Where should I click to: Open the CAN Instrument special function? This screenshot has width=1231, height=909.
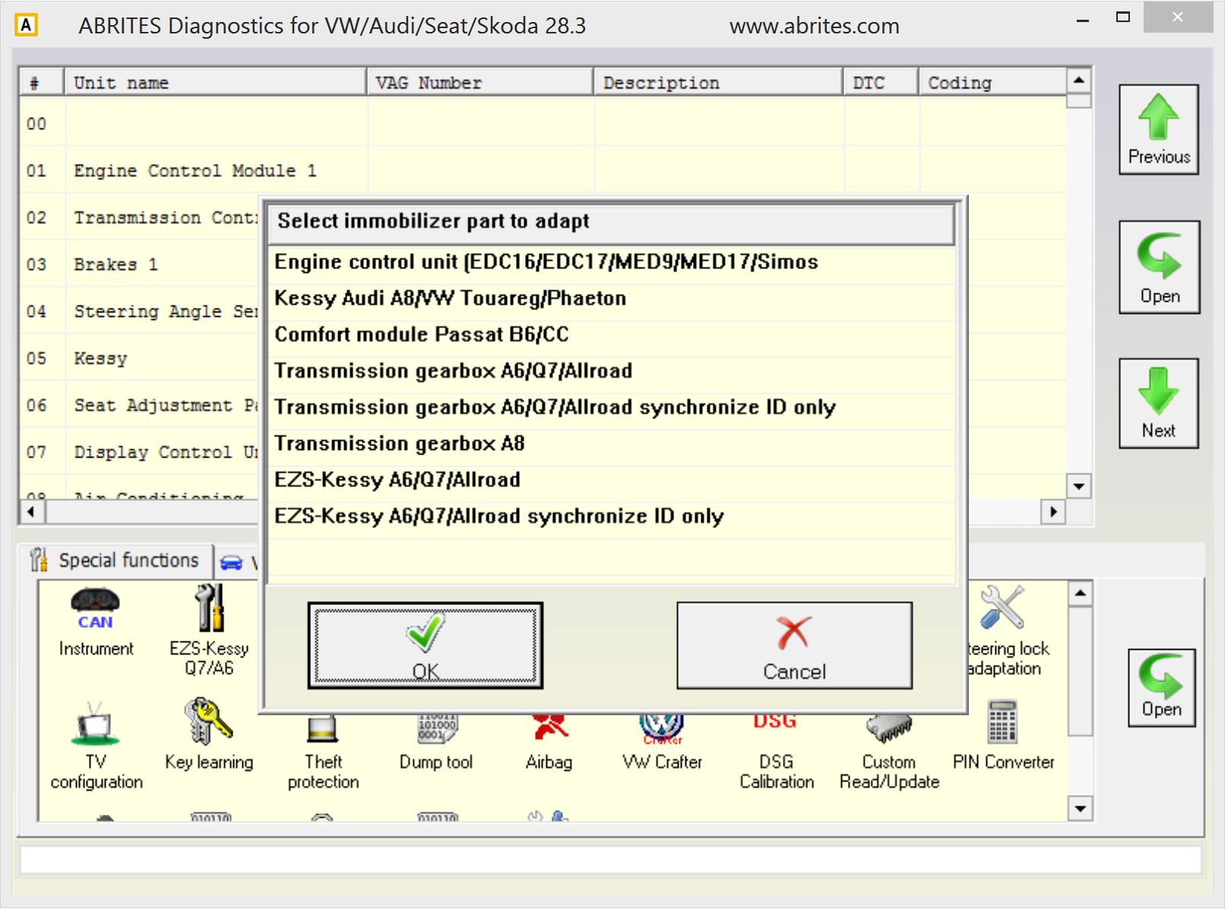[x=96, y=622]
